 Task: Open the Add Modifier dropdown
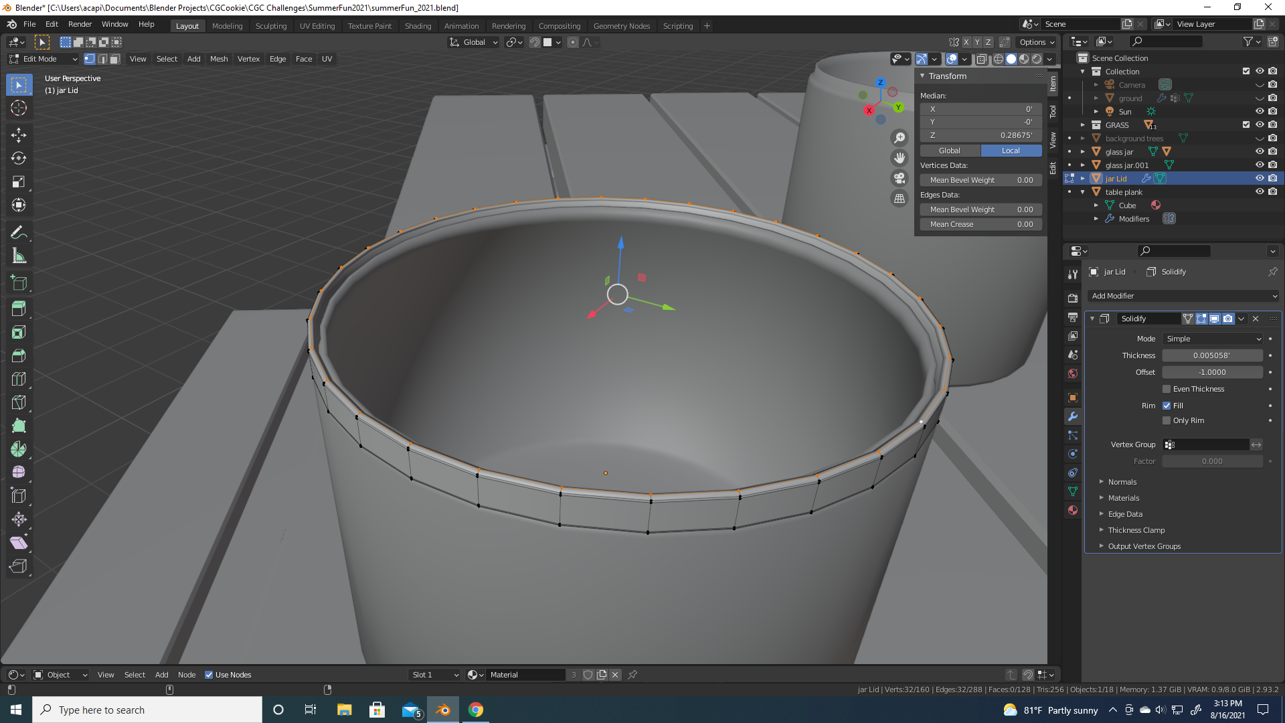click(1183, 296)
